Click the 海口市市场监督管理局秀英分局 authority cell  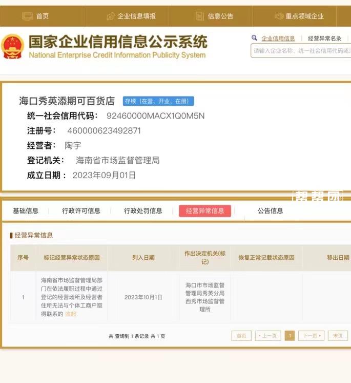tap(205, 297)
